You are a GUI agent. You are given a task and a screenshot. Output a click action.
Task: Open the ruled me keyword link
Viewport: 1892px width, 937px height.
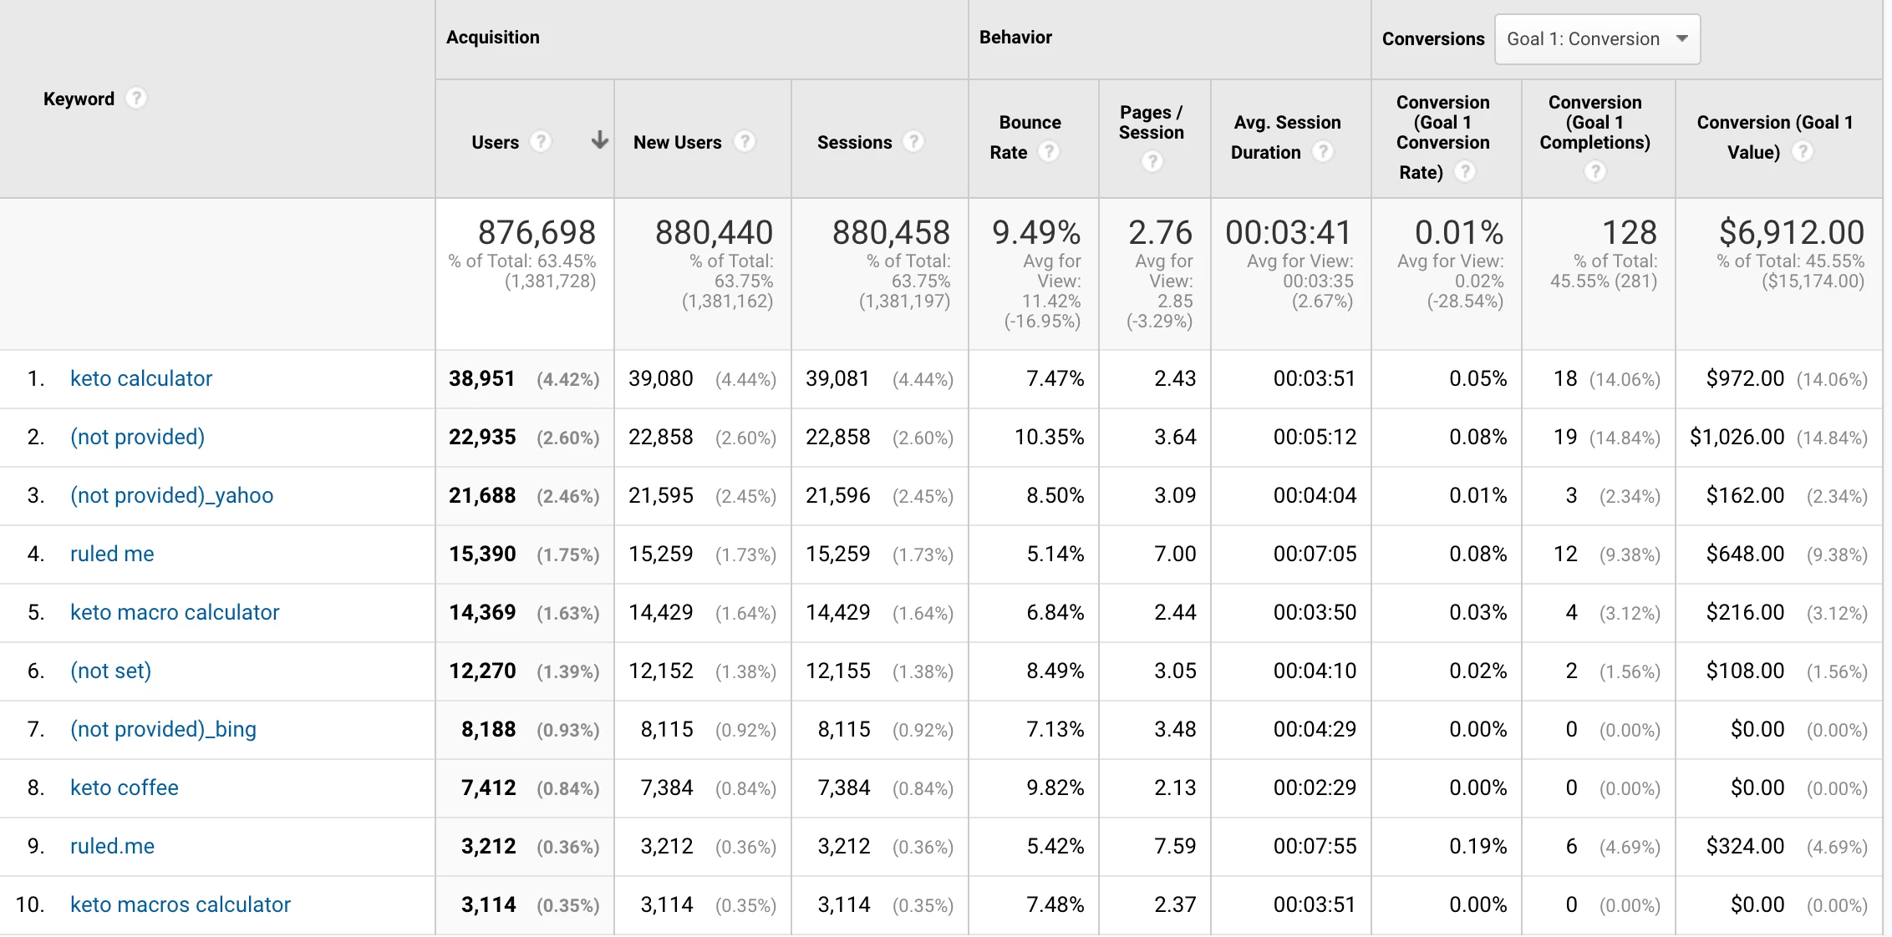pyautogui.click(x=112, y=555)
